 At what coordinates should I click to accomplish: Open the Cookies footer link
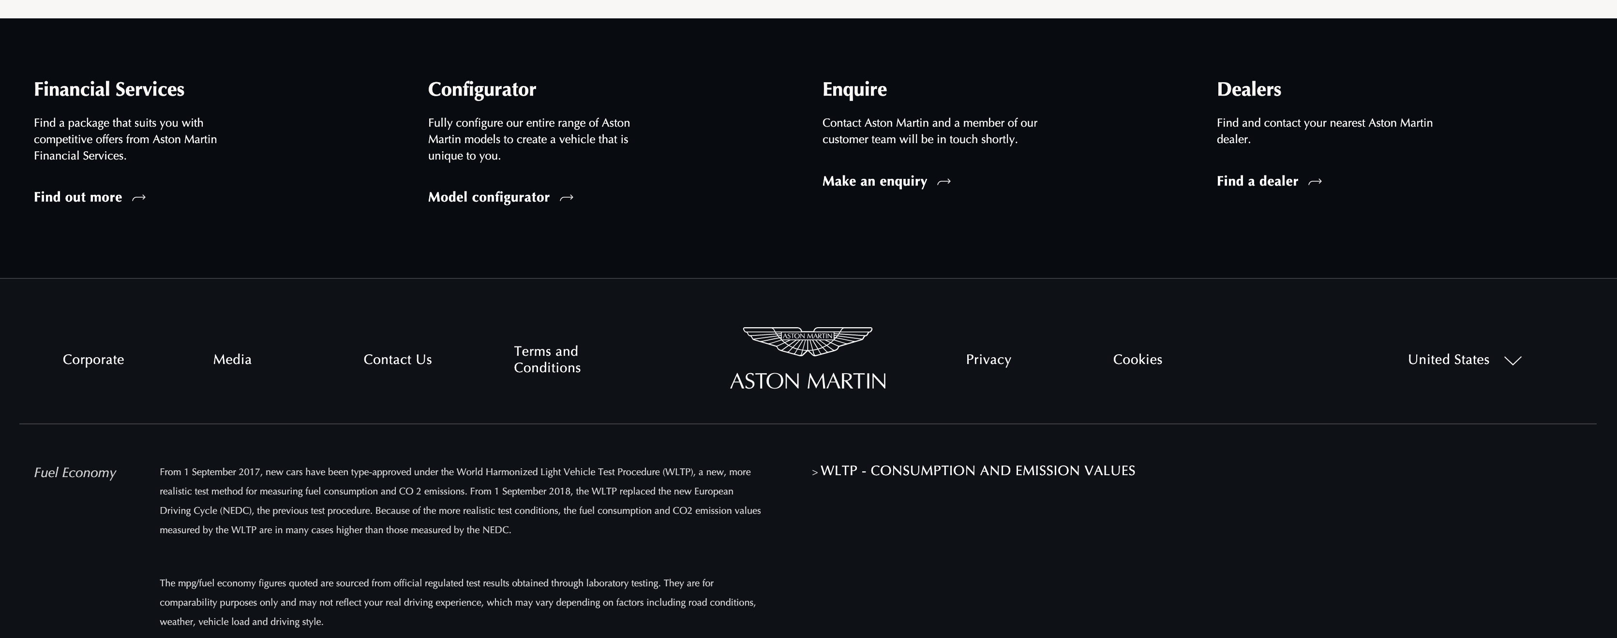[1138, 360]
